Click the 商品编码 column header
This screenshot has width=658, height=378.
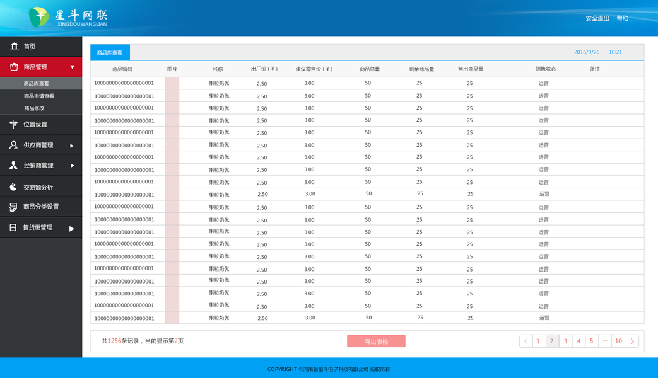(x=122, y=69)
